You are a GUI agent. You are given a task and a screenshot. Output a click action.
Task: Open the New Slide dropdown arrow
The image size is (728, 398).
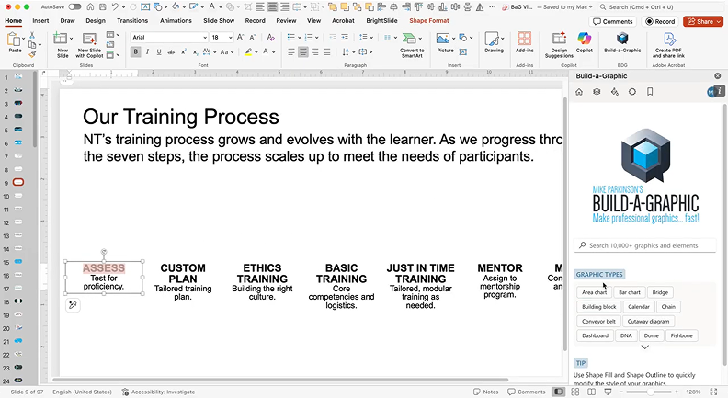[71, 38]
